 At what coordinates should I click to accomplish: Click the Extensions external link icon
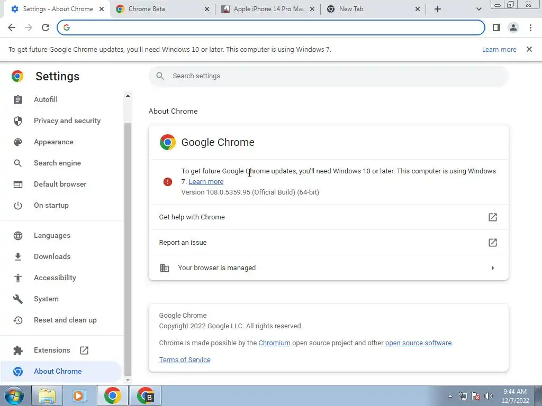pos(84,350)
